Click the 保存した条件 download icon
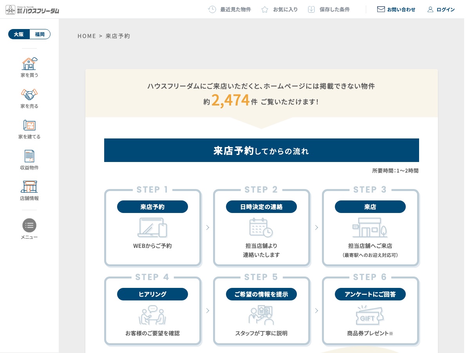The height and width of the screenshot is (353, 470). [311, 9]
